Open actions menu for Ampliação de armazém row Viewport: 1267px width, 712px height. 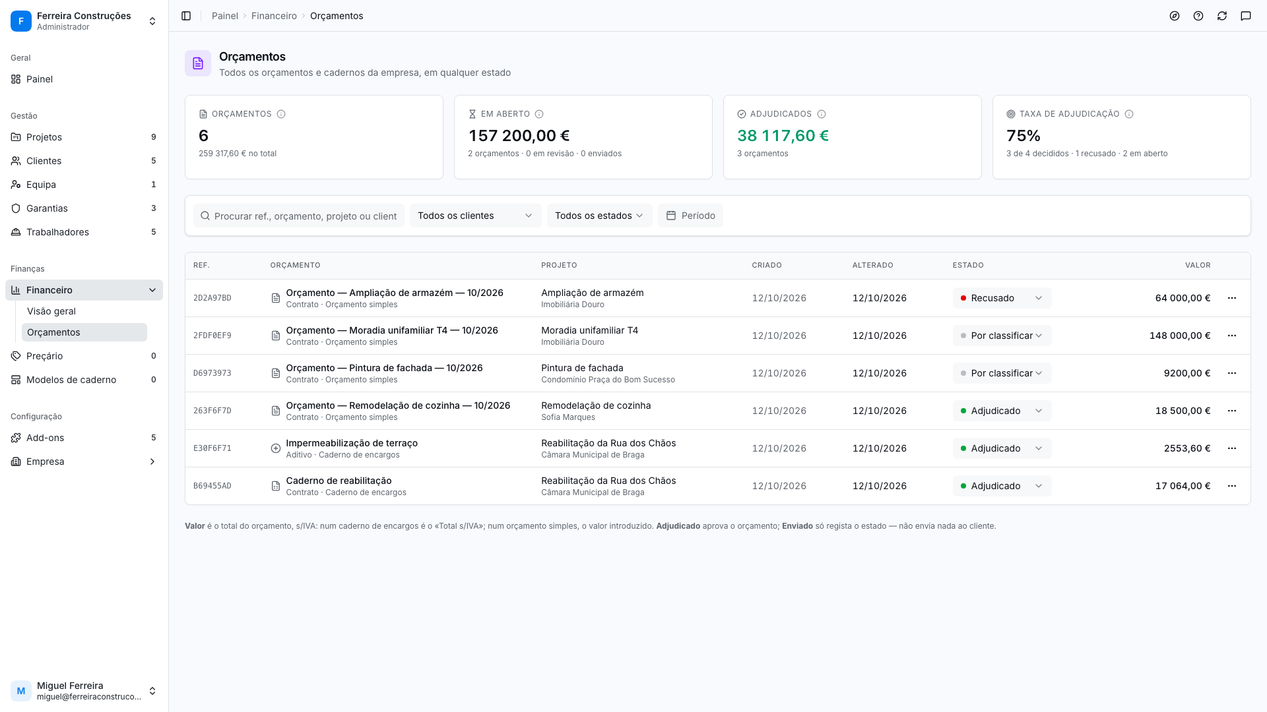[x=1231, y=298]
